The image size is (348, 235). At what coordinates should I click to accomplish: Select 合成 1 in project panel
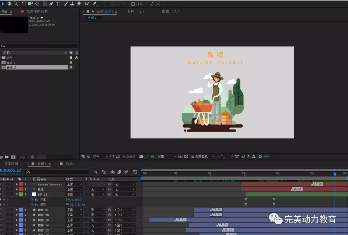pyautogui.click(x=11, y=62)
